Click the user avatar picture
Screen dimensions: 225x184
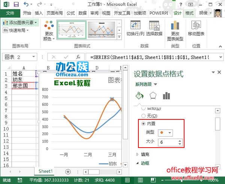[x=218, y=13]
